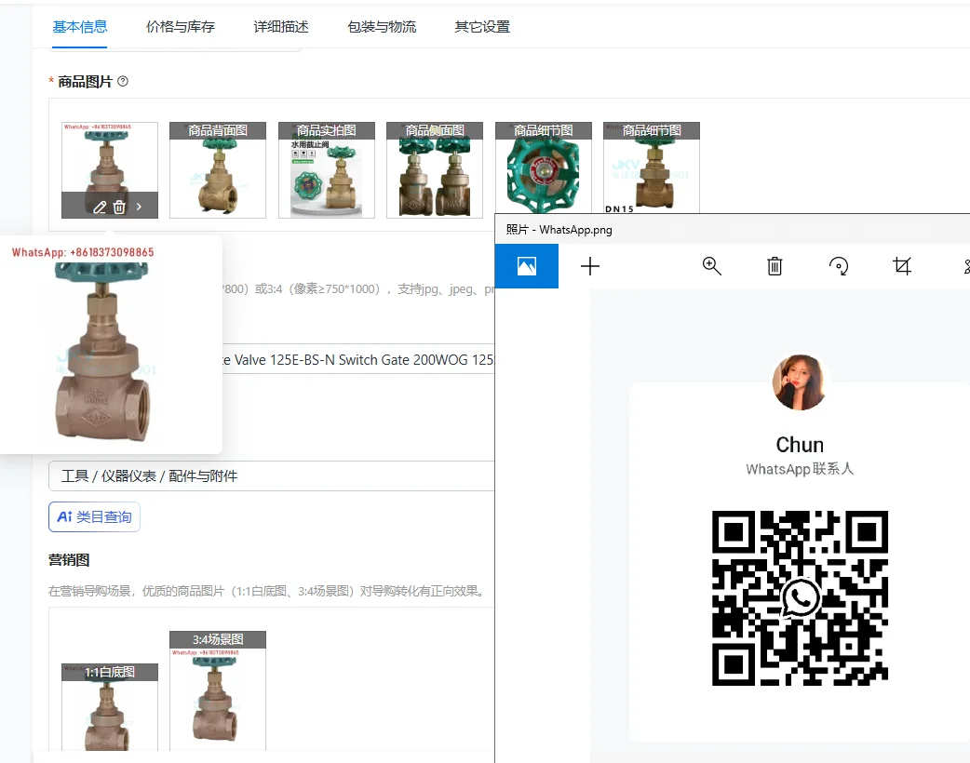Click the product title input field
Screen dimensions: 970x763
point(358,359)
